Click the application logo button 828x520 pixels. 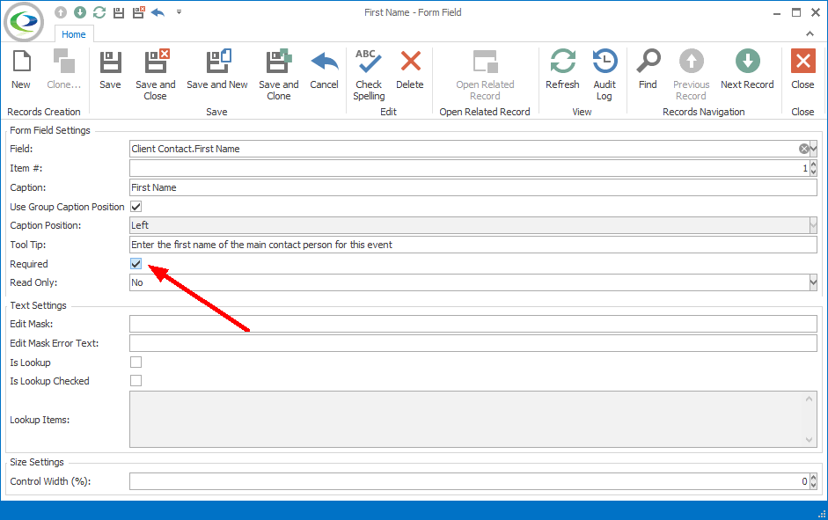[24, 22]
